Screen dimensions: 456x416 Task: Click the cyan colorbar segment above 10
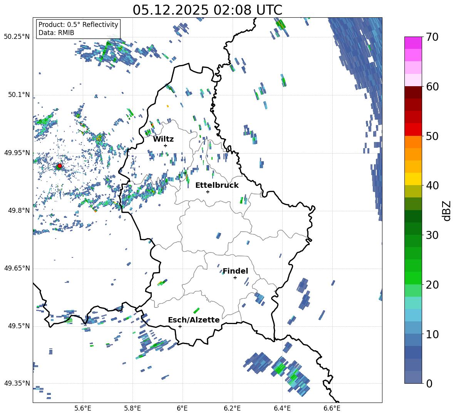[413, 315]
